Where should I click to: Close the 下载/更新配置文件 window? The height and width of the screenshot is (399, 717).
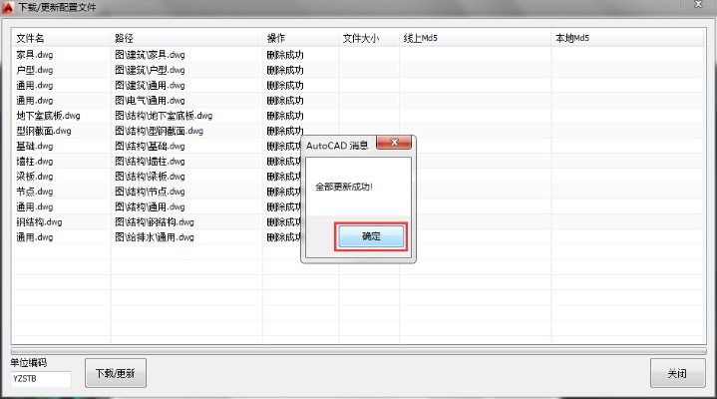pos(698,5)
